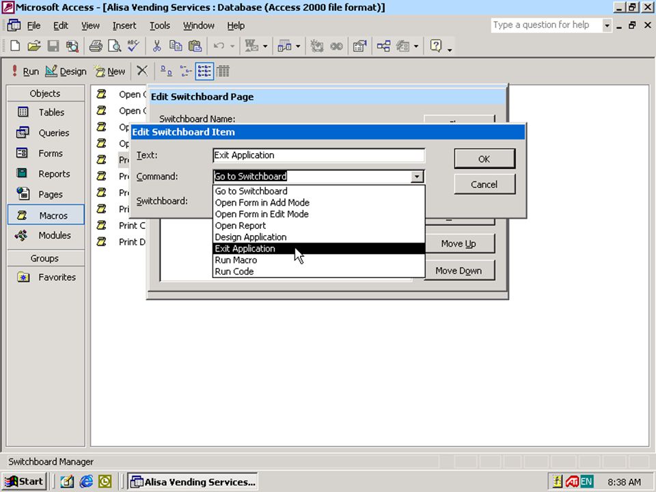Select 'Go to Switchboard' from command list

319,191
